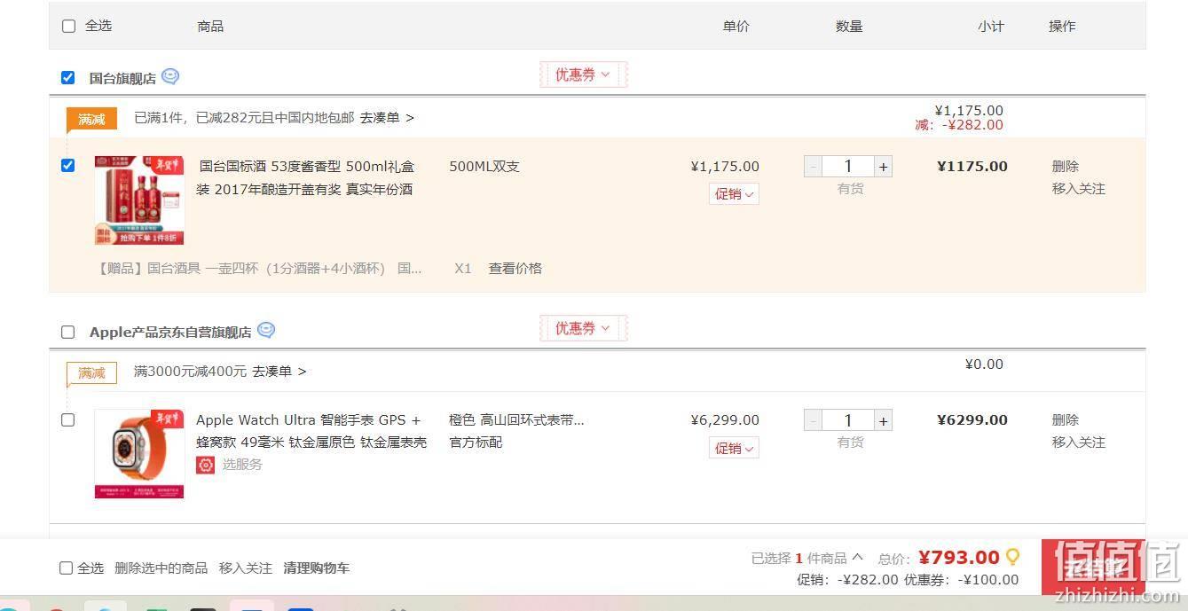Expand the 已选择 1 件商品 selected-items list
Screen dimensions: 1188x611
[x=807, y=558]
